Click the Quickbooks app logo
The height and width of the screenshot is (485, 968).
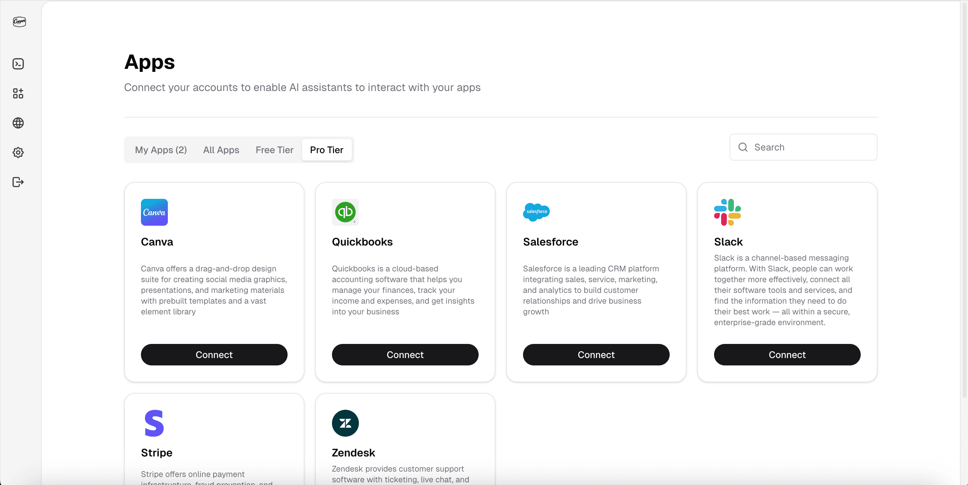[345, 212]
